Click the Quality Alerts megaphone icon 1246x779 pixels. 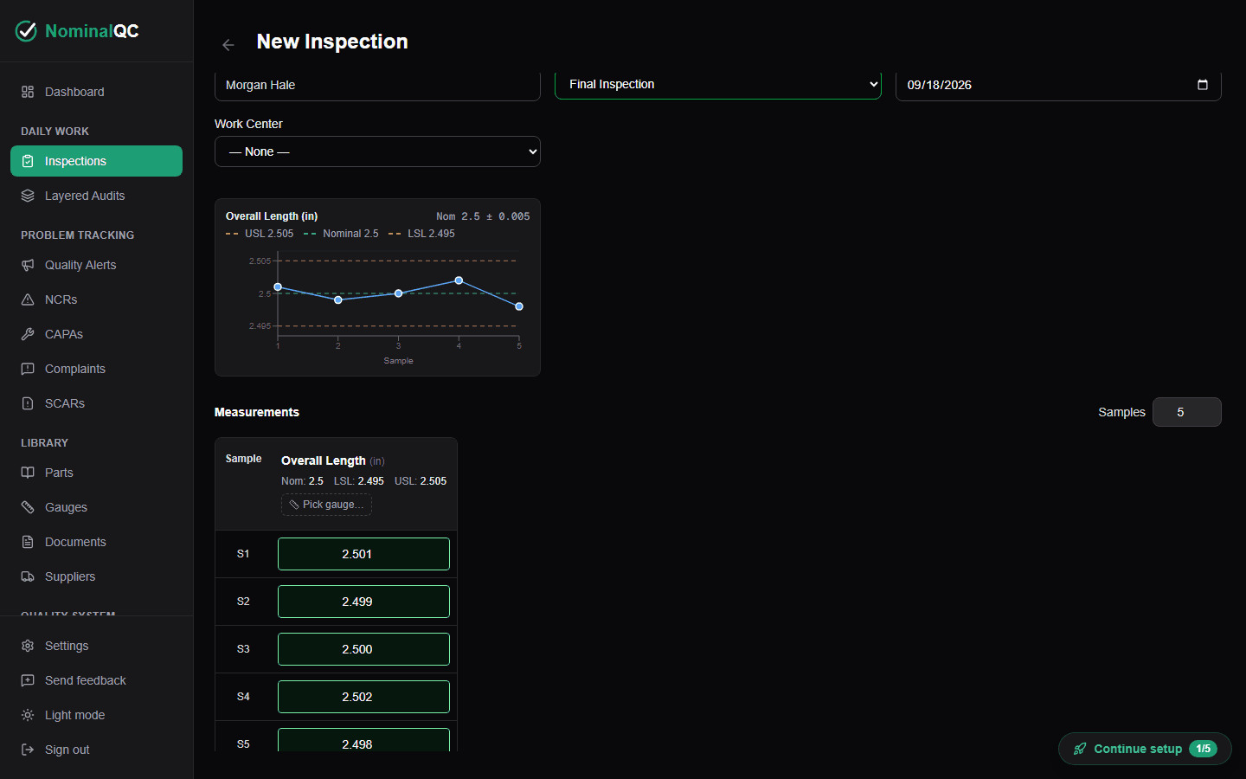[x=28, y=265]
